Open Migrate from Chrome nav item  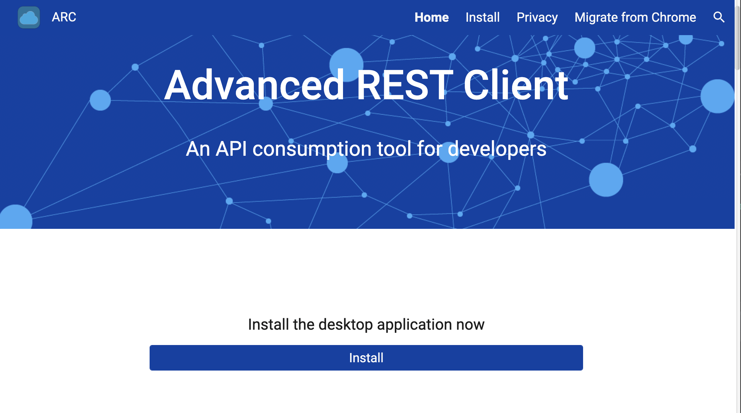pyautogui.click(x=635, y=17)
